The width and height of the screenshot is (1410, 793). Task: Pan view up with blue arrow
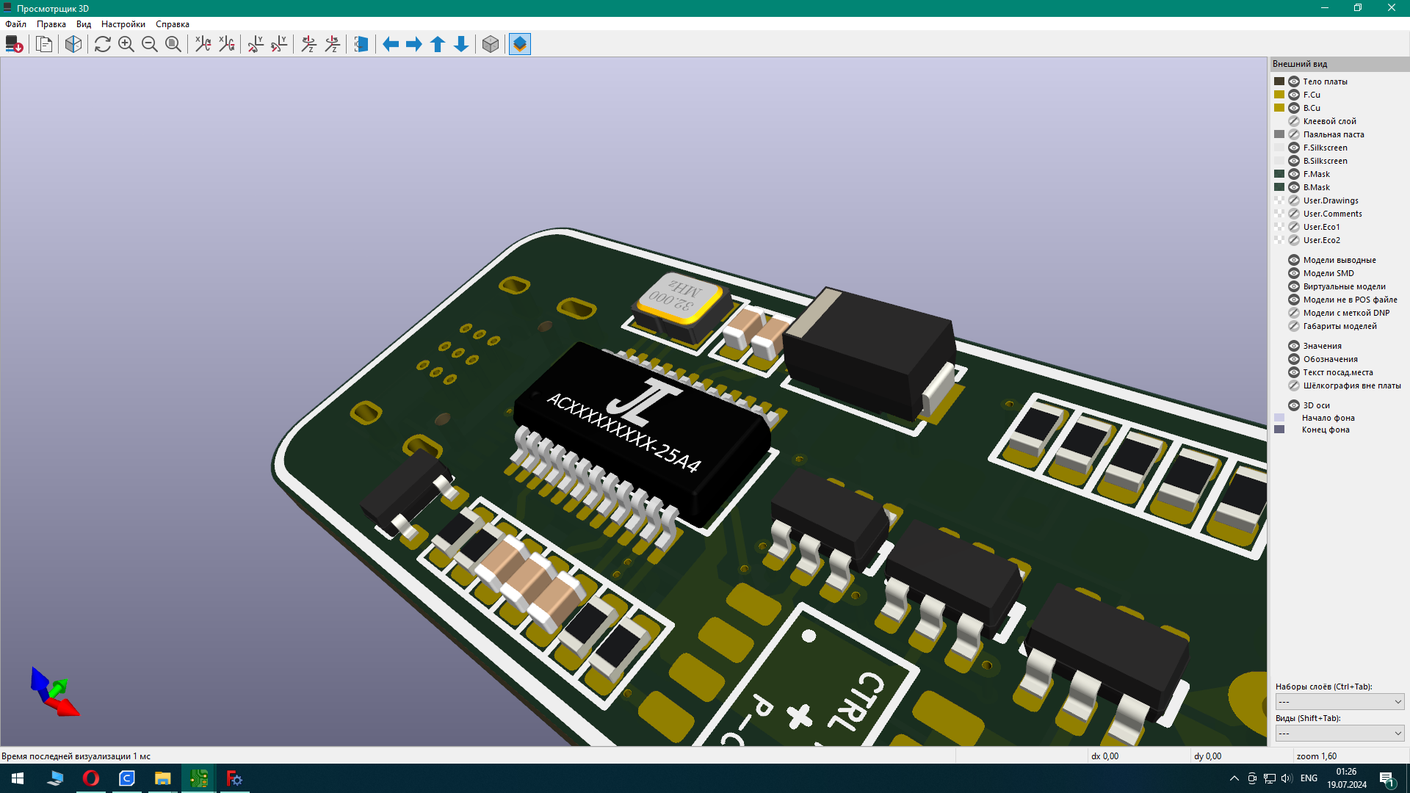click(438, 44)
